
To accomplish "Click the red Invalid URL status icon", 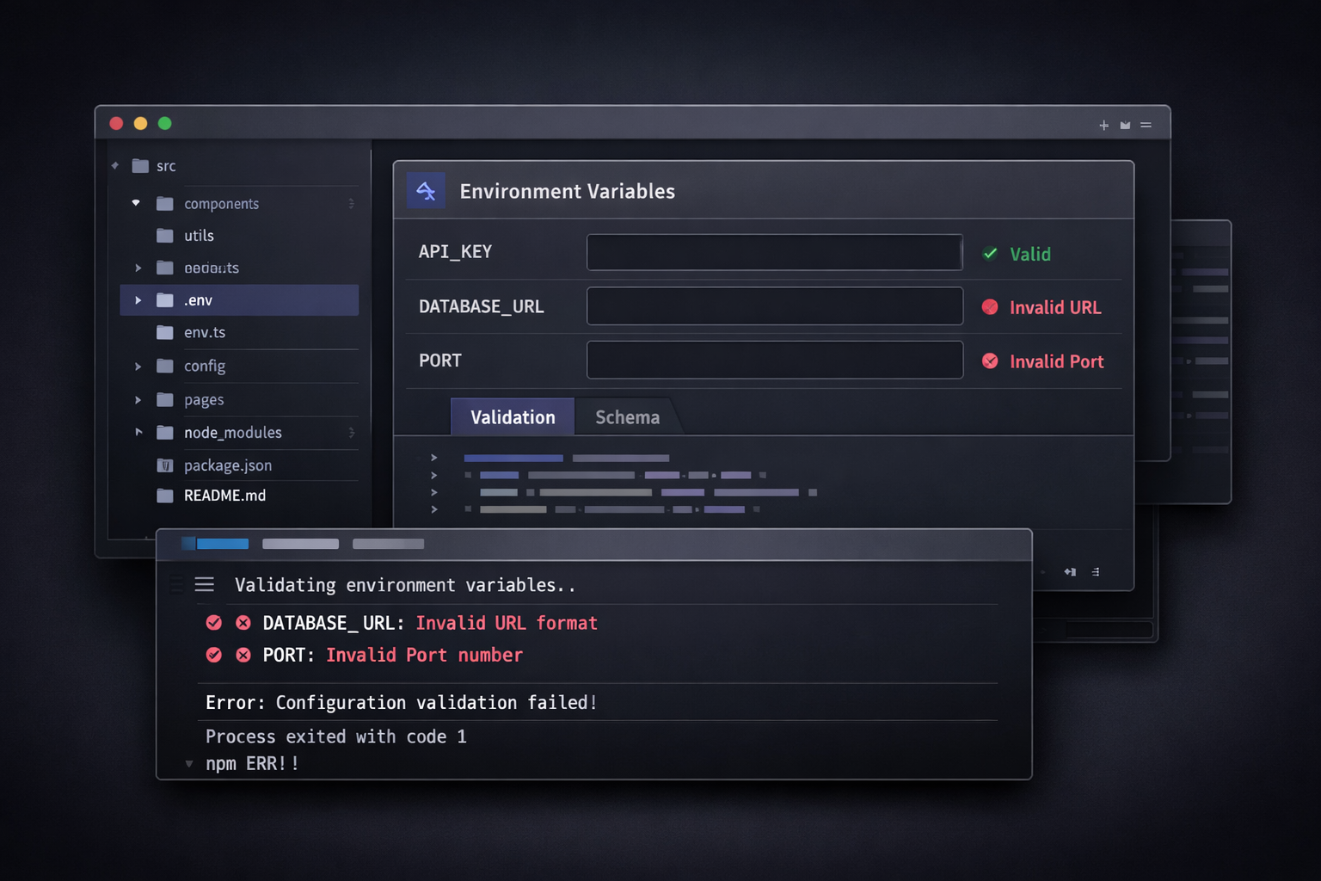I will pos(990,307).
